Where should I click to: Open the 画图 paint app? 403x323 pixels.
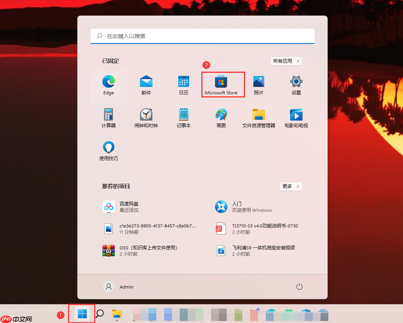click(221, 117)
